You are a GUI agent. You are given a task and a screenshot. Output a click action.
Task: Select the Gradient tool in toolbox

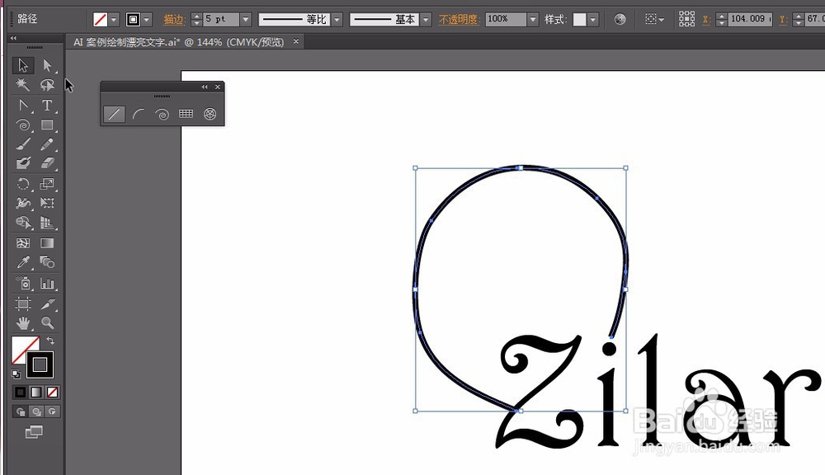pyautogui.click(x=47, y=243)
